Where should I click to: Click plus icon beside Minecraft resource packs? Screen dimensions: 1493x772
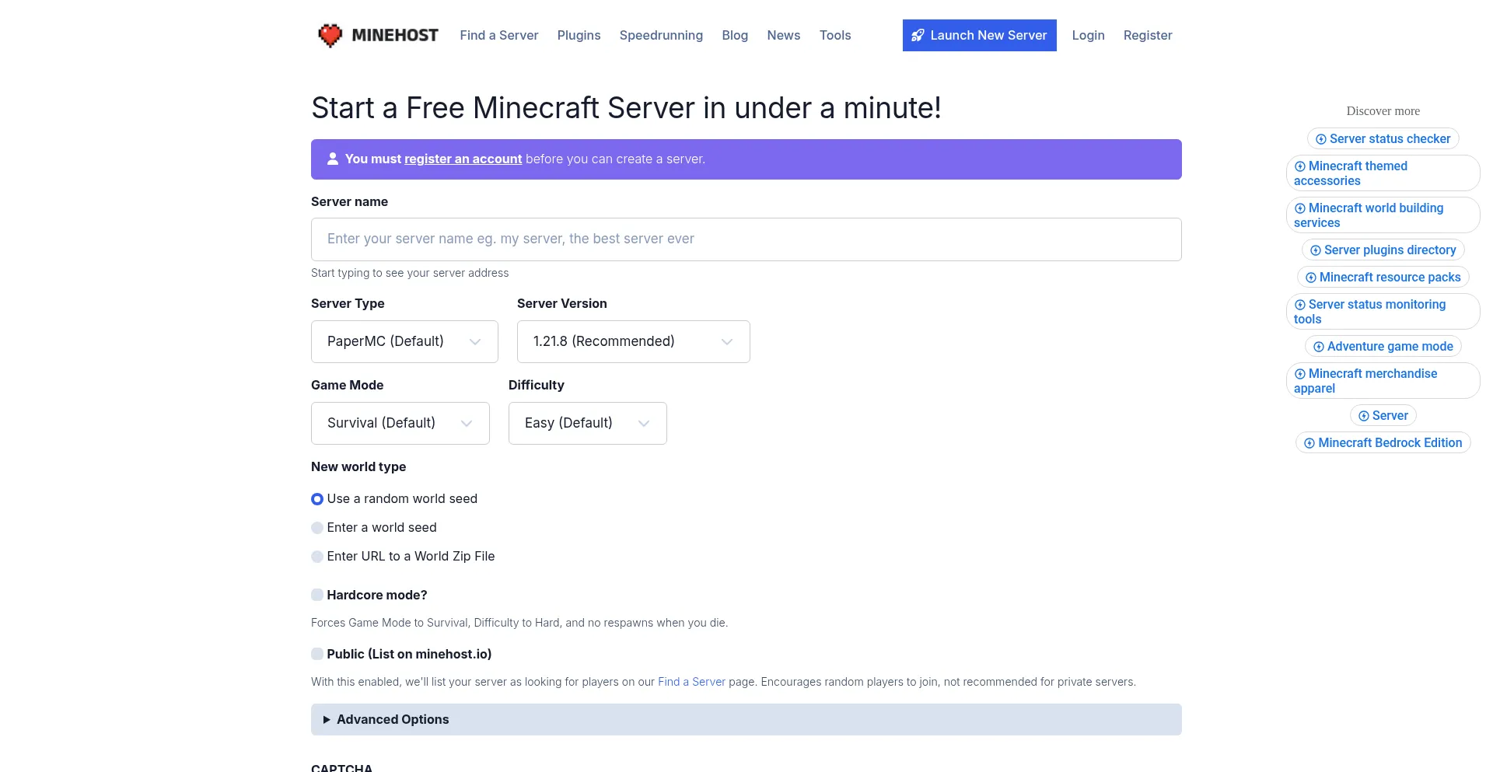pos(1310,278)
